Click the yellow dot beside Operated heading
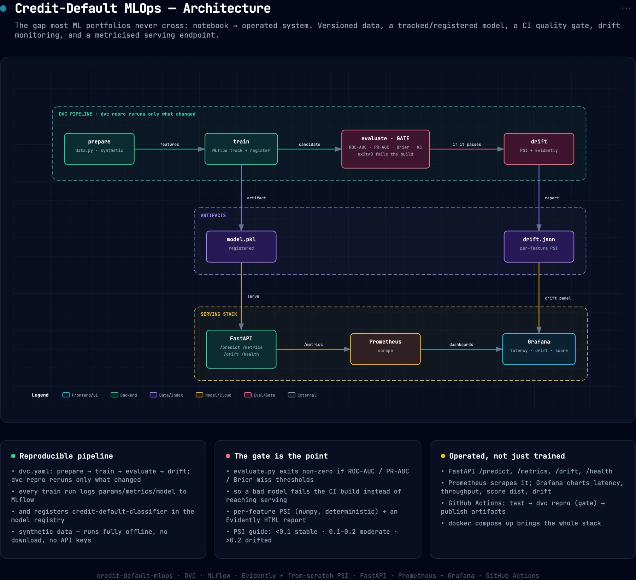The width and height of the screenshot is (636, 580). click(443, 456)
